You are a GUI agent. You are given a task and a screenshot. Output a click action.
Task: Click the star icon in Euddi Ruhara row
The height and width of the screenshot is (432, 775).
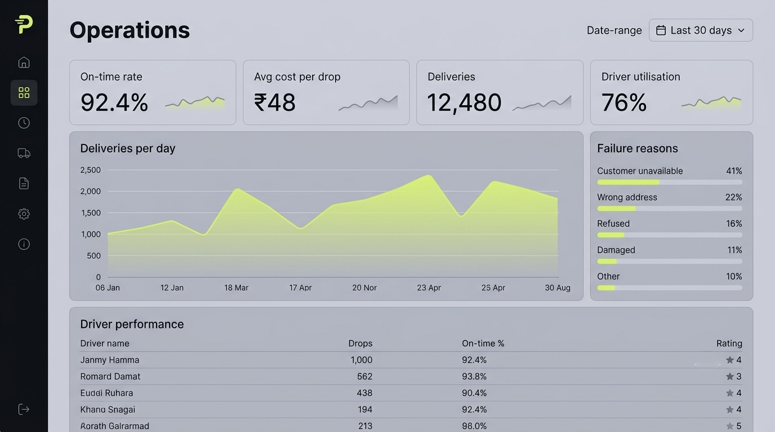coord(730,393)
